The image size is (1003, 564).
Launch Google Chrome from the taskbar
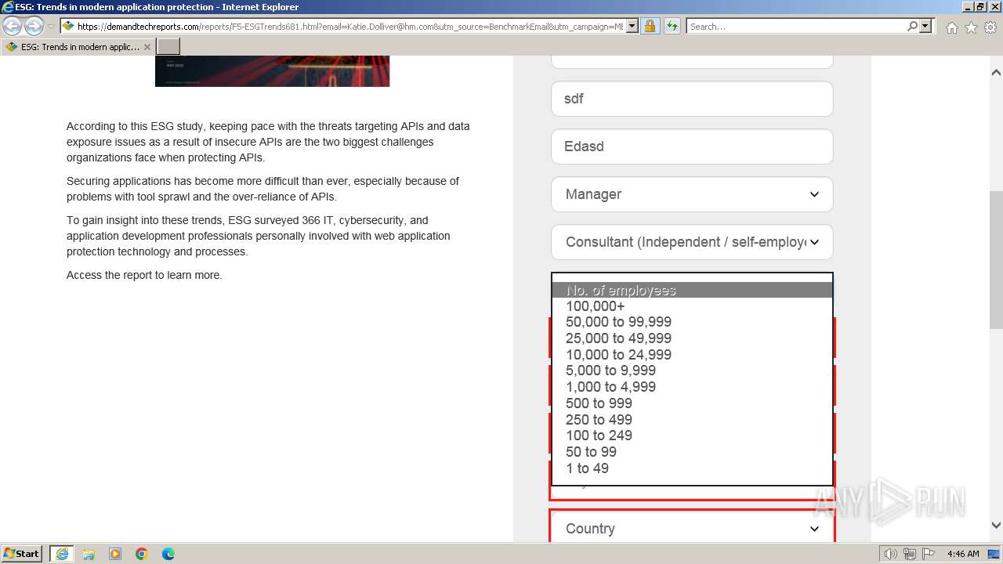click(142, 554)
